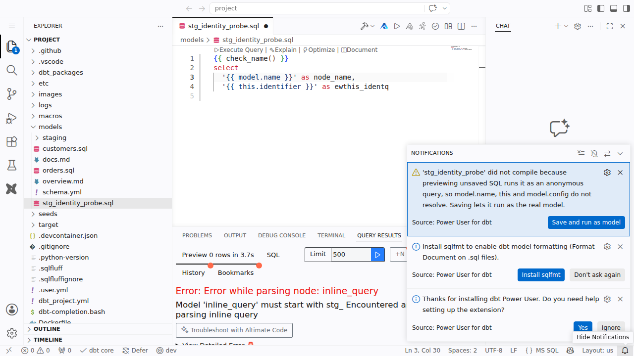Open the SQL tab in query results
This screenshot has width=634, height=356.
(x=273, y=255)
